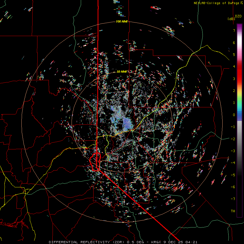
Task: Click the red warning polygon on the map
Action: click(x=95, y=162)
